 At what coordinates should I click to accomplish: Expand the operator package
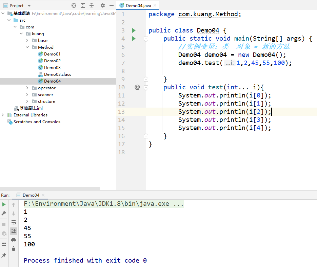pyautogui.click(x=27, y=88)
